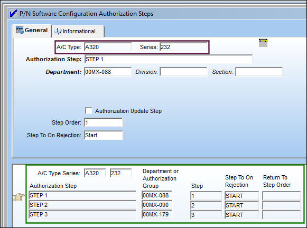
Task: Click the Department or Authorization Group header
Action: pyautogui.click(x=161, y=178)
